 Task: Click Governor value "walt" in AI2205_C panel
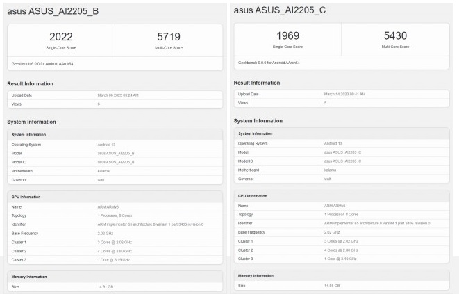pos(327,179)
